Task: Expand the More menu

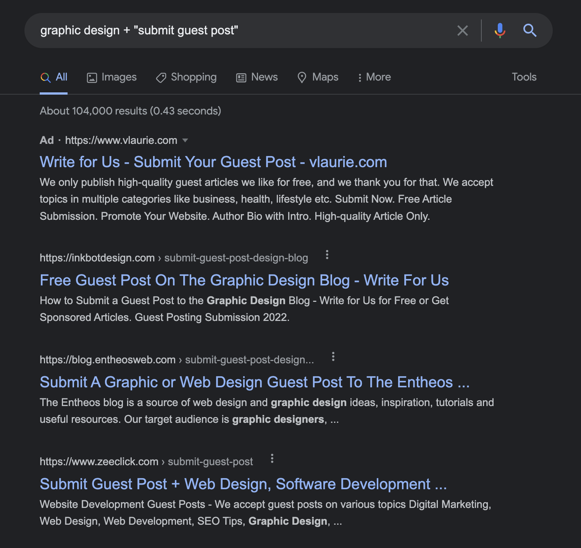Action: (x=374, y=77)
